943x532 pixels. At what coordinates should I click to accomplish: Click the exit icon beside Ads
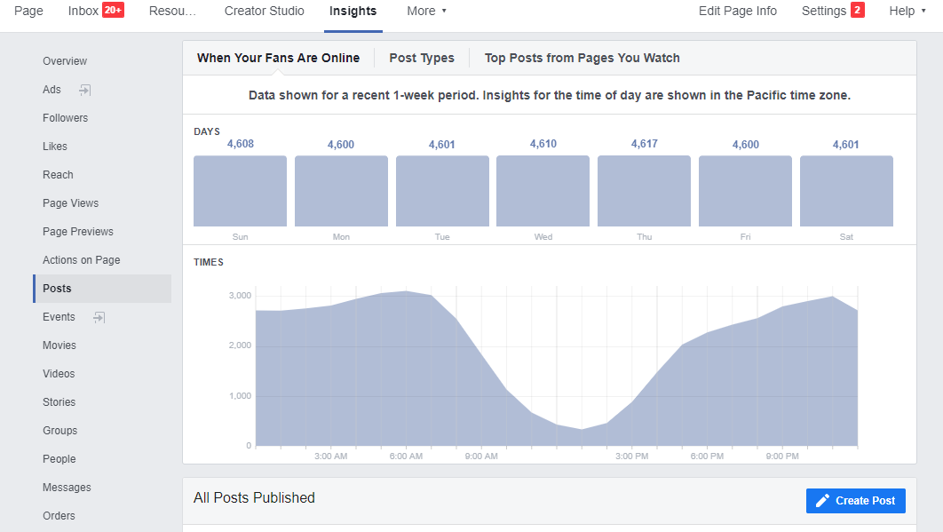85,90
